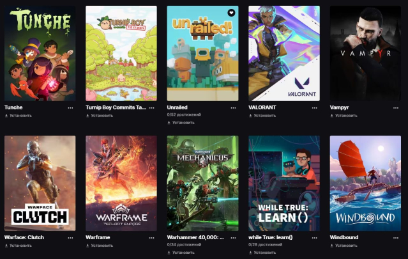Screen dimensions: 408x259
Task: Select the Warhammer Mechanicus cover art
Action: (x=202, y=183)
